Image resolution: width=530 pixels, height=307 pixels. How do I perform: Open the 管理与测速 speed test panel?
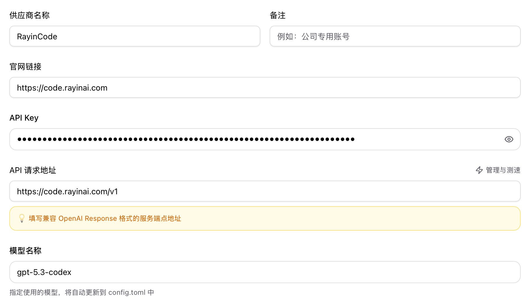[502, 170]
